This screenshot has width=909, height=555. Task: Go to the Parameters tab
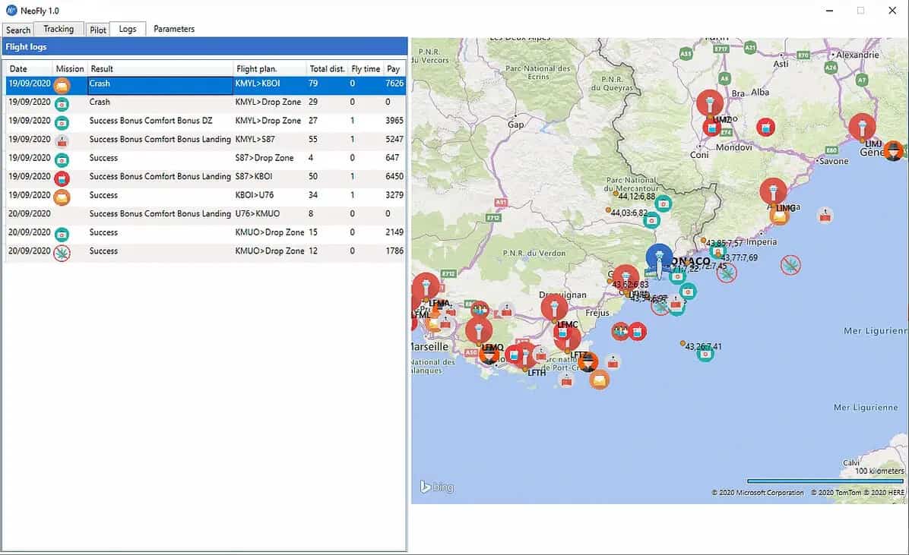click(174, 29)
